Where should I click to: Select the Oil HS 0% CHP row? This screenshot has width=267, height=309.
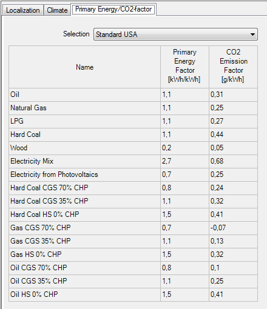pyautogui.click(x=133, y=294)
